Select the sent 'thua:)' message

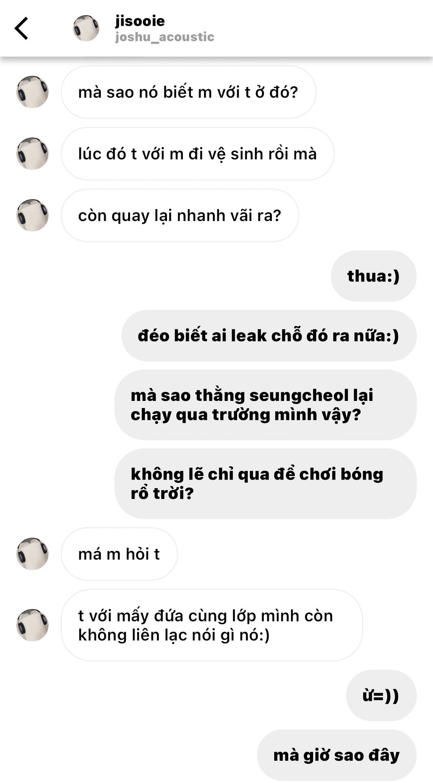[373, 276]
